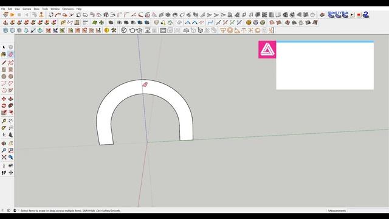Select the Tape Measure tool

[x=4, y=121]
